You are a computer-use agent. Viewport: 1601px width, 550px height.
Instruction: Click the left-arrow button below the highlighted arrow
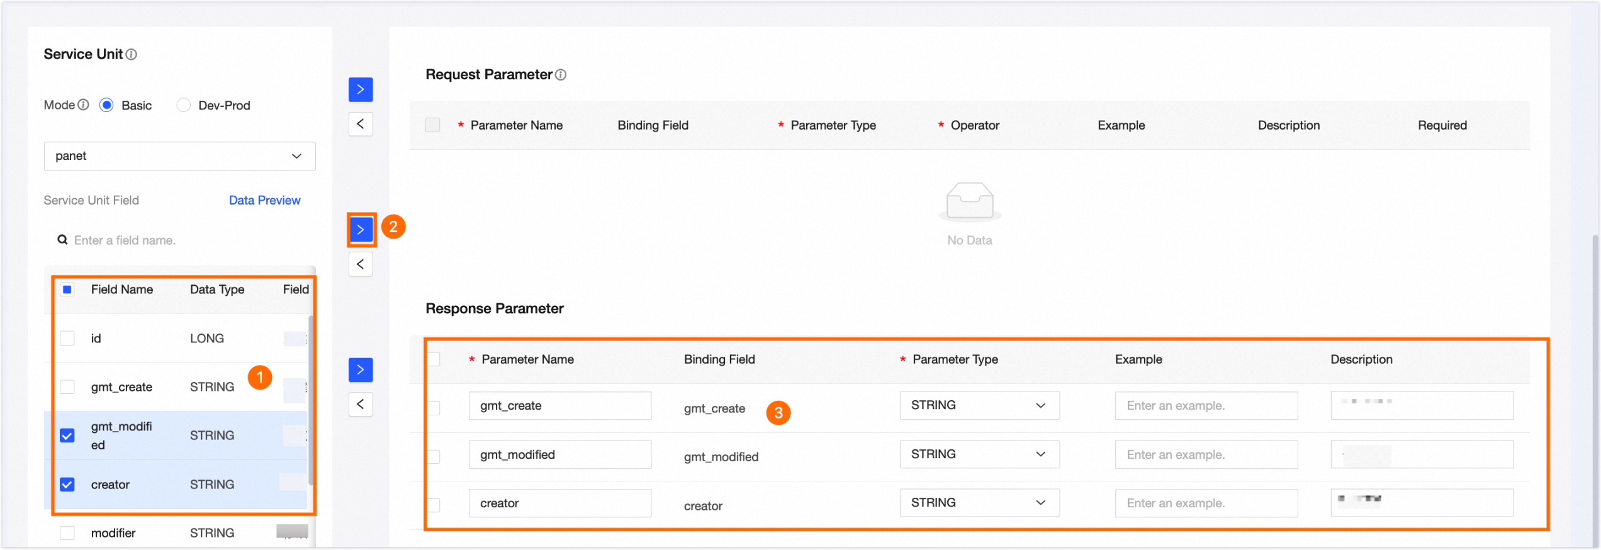click(x=361, y=264)
